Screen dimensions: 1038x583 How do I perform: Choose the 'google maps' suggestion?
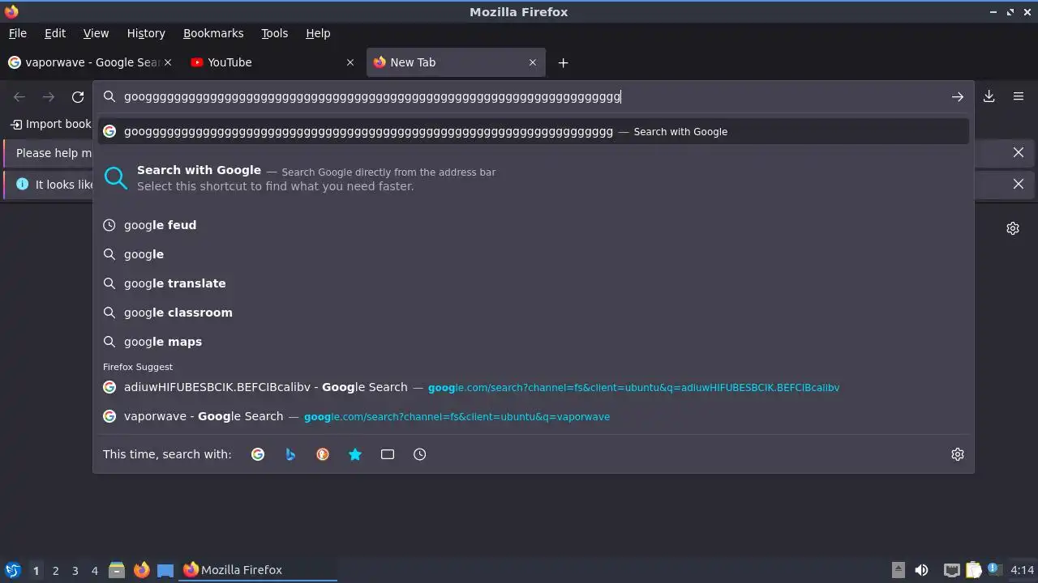pos(534,342)
